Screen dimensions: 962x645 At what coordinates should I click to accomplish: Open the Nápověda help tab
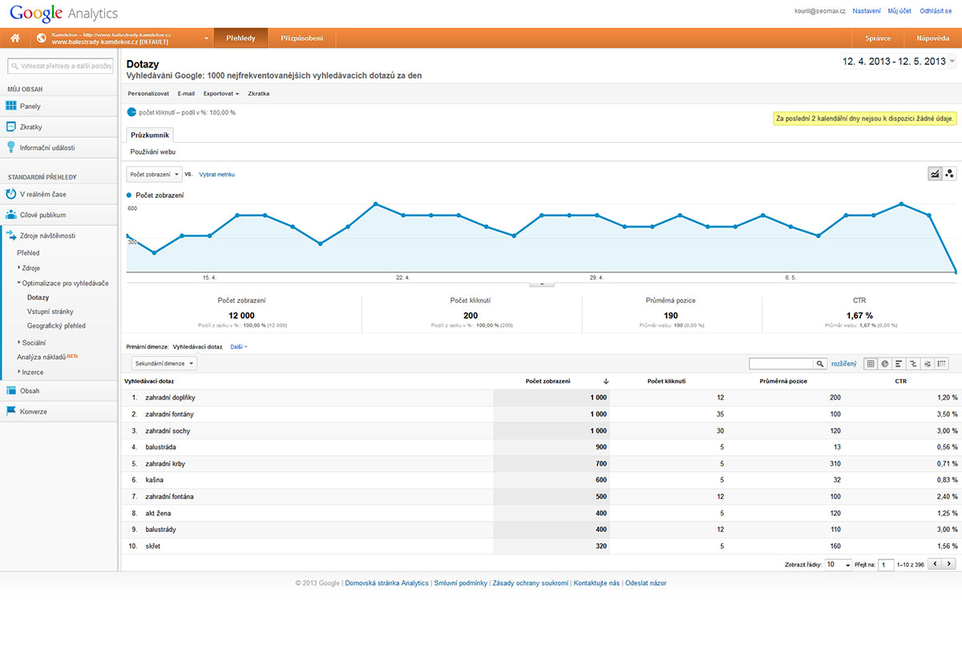pos(932,38)
